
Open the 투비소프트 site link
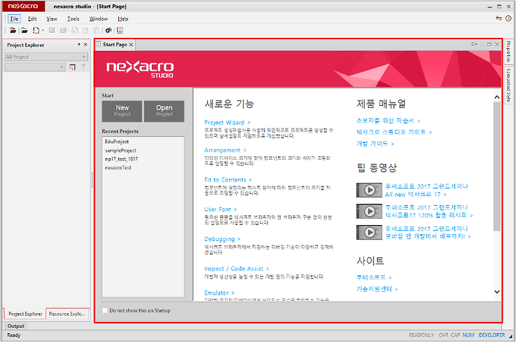click(x=374, y=277)
